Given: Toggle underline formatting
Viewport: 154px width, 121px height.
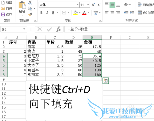Looking at the screenshot, I should pyautogui.click(x=53, y=13).
